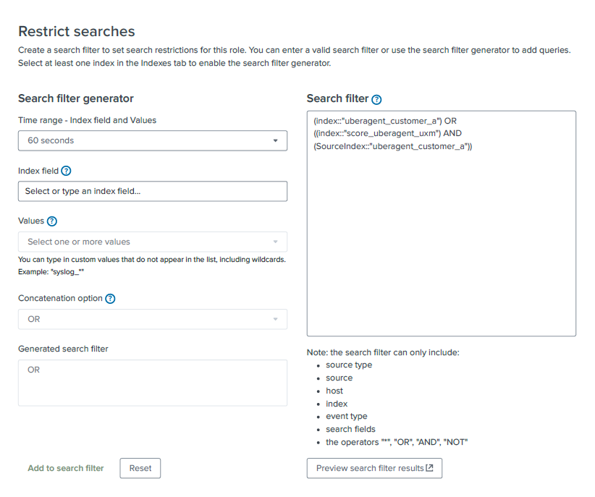
Task: Open Concatenation option dropdown arrow
Action: click(x=275, y=319)
